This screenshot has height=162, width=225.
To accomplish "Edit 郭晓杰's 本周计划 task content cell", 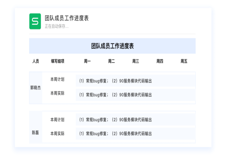I will point(135,81).
